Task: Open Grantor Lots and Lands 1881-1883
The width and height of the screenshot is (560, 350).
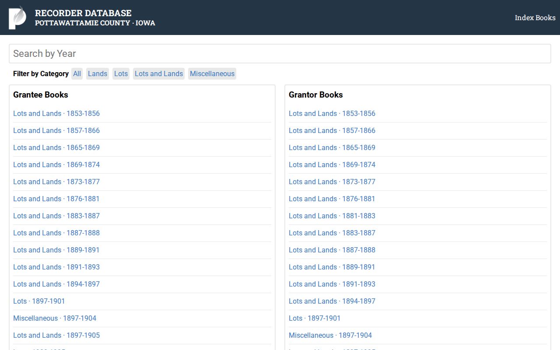Action: [x=332, y=216]
